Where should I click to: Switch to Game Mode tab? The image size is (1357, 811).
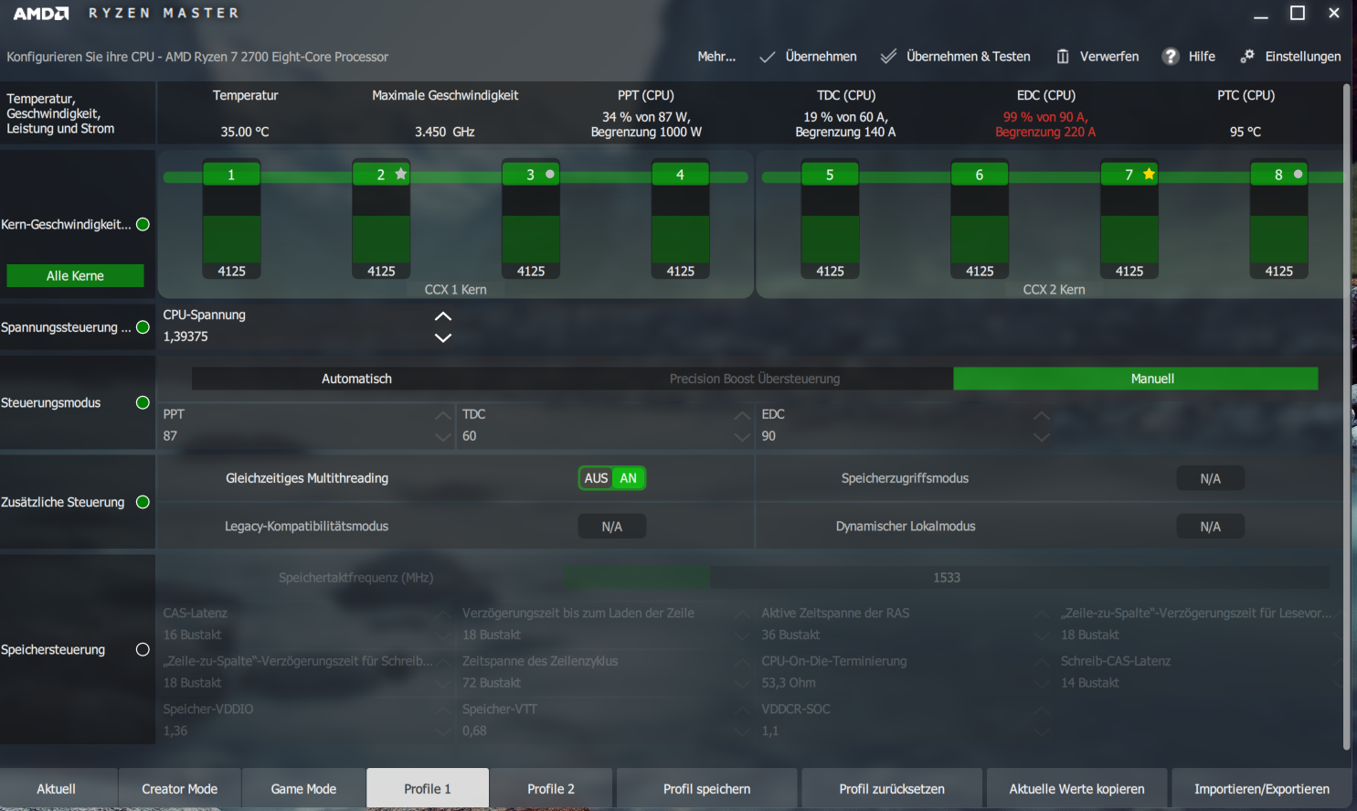click(303, 789)
